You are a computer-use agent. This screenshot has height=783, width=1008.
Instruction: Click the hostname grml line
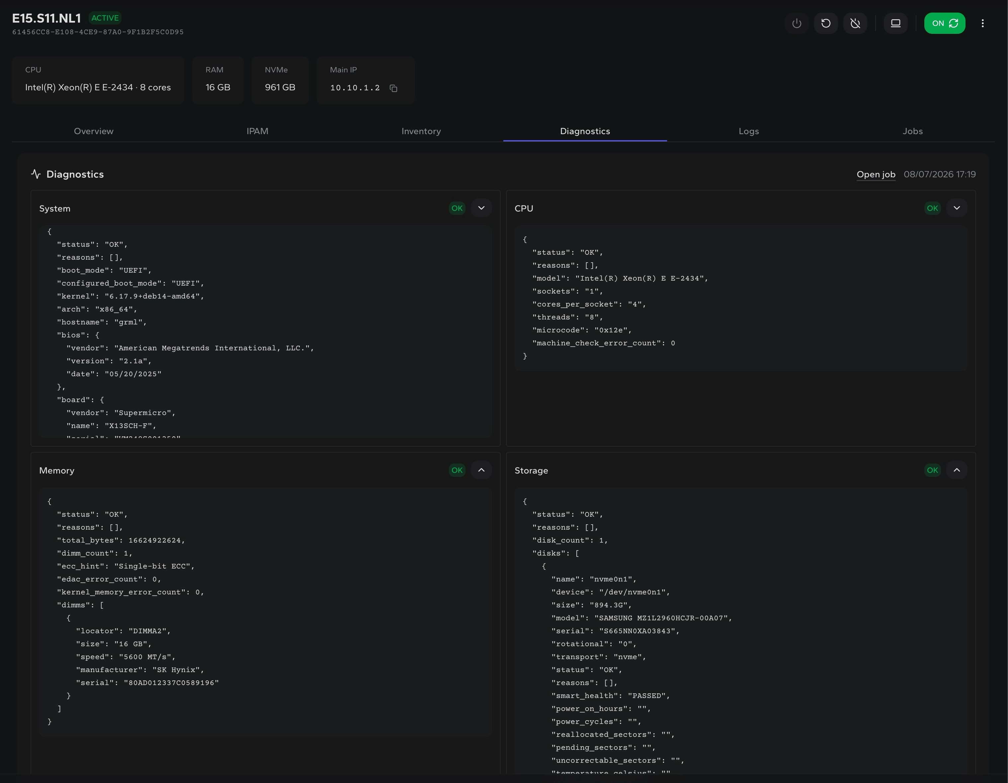[x=102, y=322]
